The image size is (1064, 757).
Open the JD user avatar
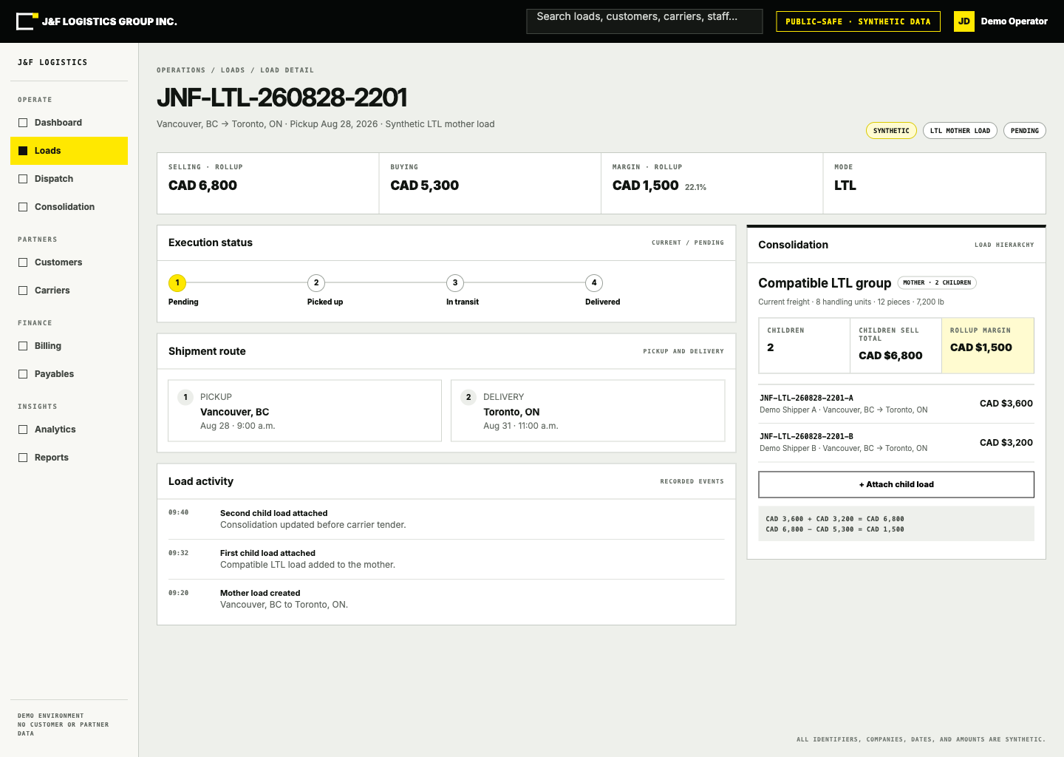point(964,21)
